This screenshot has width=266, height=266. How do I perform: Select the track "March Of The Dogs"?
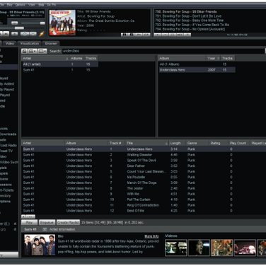[144, 183]
